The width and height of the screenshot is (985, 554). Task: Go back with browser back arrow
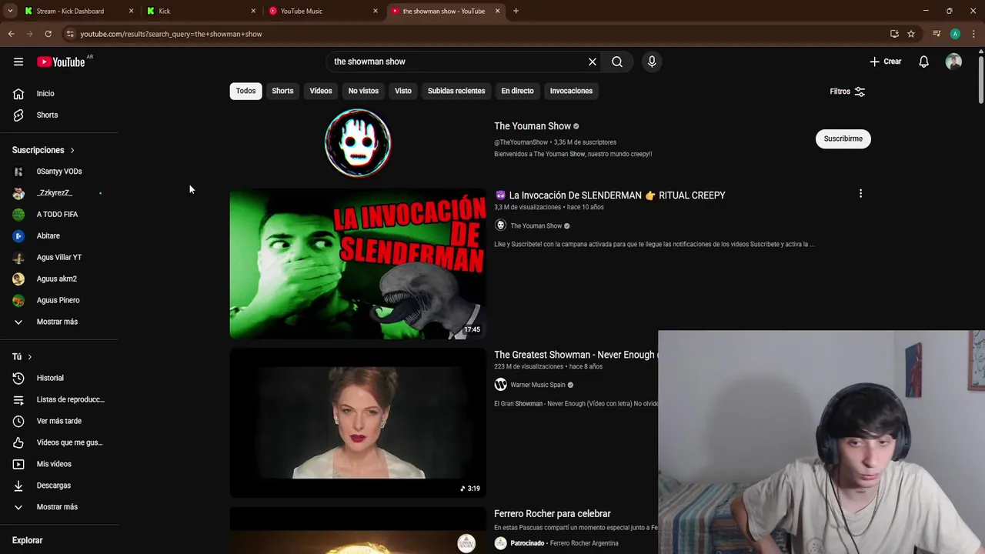click(11, 34)
